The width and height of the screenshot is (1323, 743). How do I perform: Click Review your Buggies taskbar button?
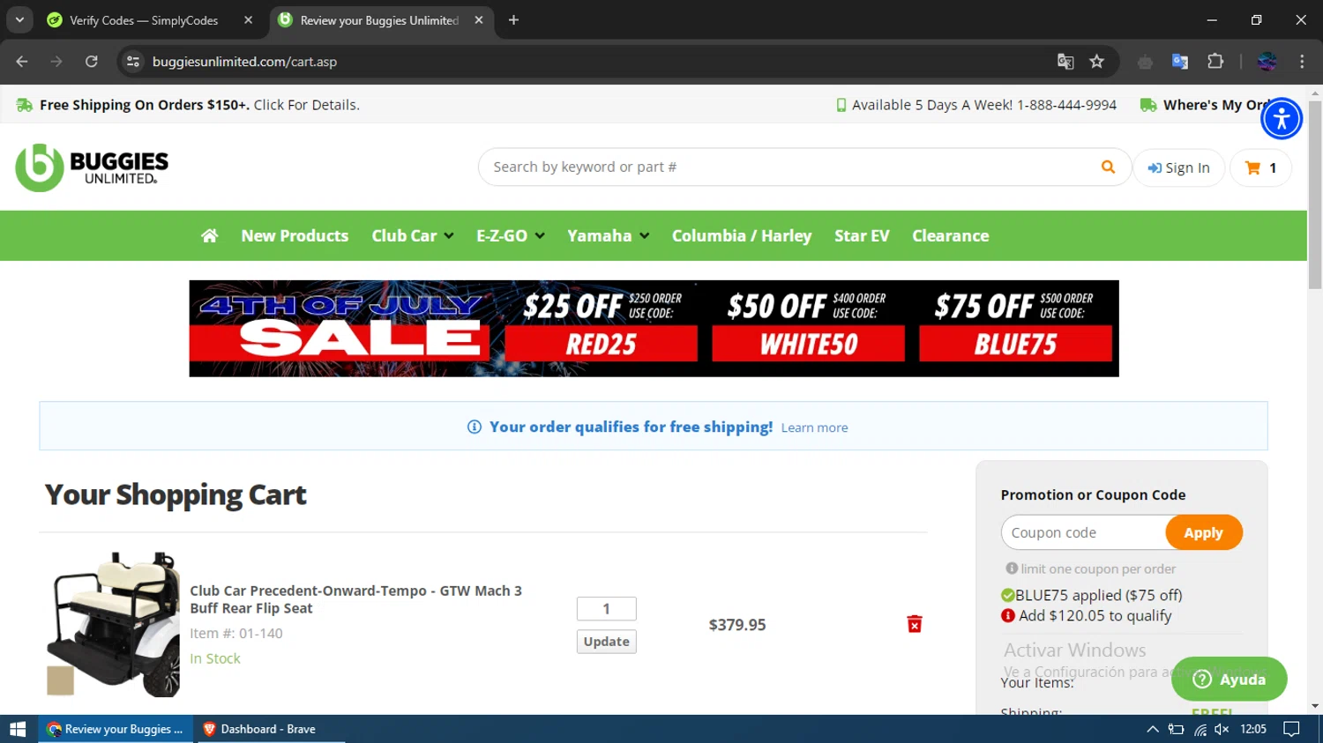point(116,729)
